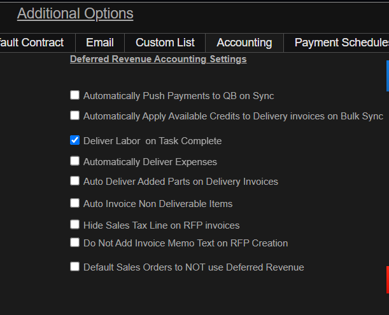Click the red block at right edge

click(387, 279)
